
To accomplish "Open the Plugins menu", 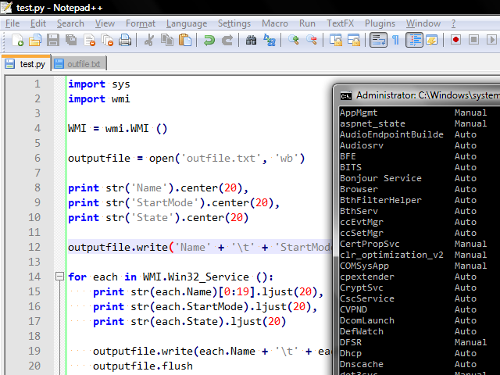I will [380, 23].
